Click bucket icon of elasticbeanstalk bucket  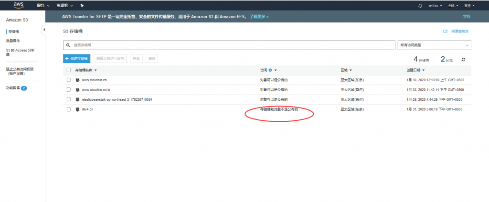78,99
